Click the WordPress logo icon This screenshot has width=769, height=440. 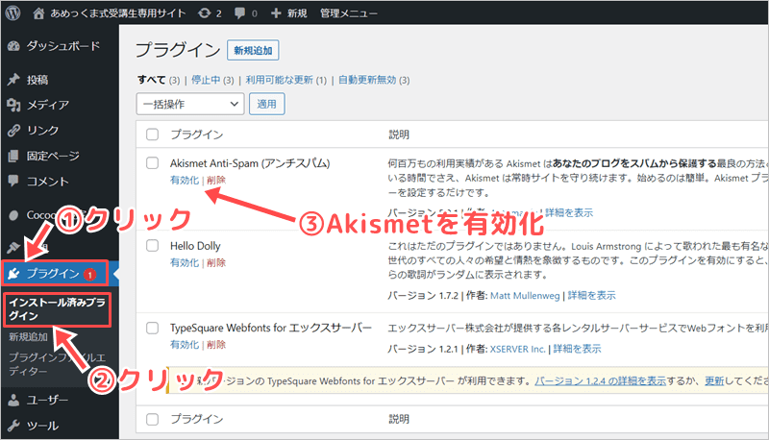[15, 14]
